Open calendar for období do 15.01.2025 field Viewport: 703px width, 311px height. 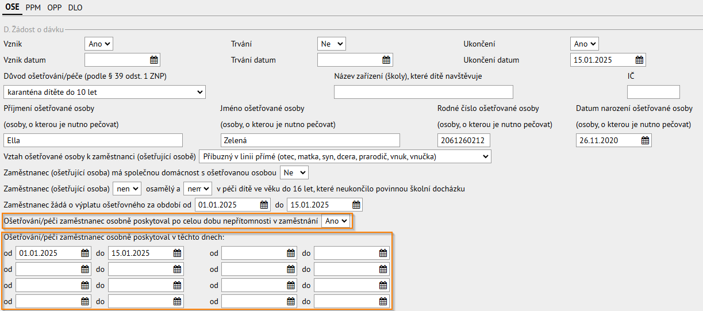[x=356, y=205]
